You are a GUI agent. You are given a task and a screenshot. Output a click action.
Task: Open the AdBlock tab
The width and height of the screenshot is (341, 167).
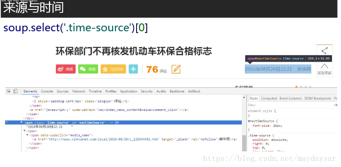coord(194,91)
